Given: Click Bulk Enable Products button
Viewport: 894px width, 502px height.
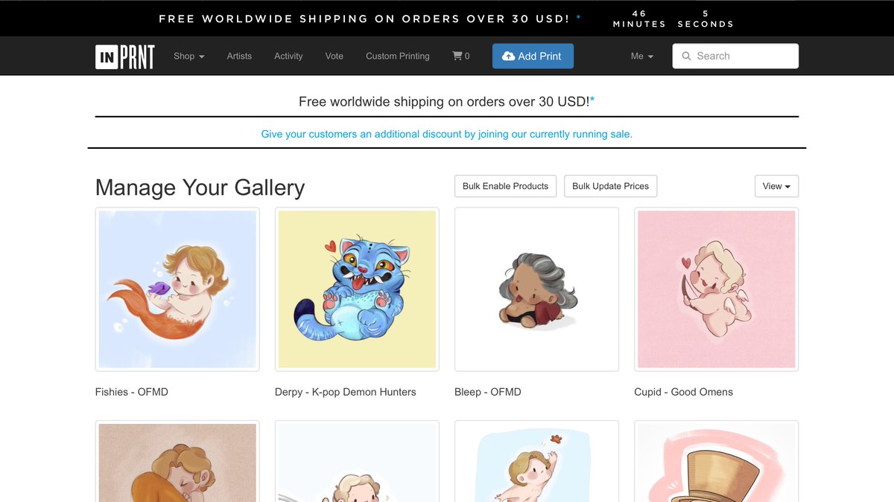Looking at the screenshot, I should click(505, 186).
